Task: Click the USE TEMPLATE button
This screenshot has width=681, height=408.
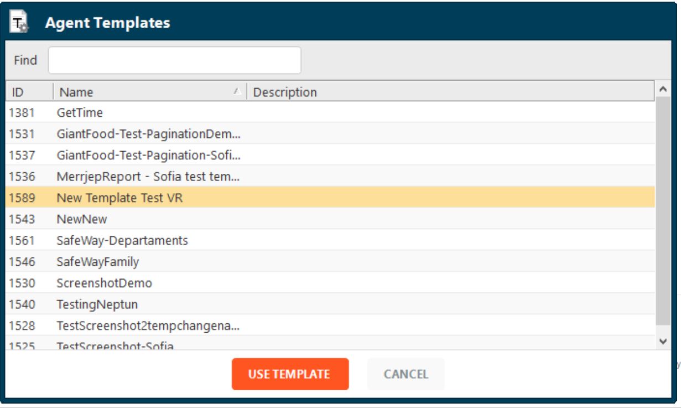Action: 290,374
